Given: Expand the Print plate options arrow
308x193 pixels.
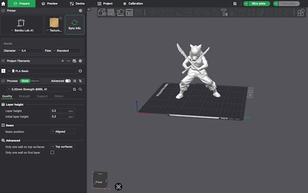Looking at the screenshot, I should coord(276,4).
